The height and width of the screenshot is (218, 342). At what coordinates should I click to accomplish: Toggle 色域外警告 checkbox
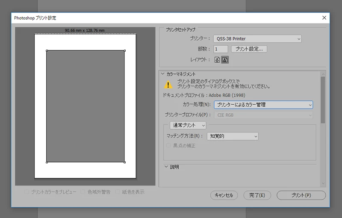[83, 192]
